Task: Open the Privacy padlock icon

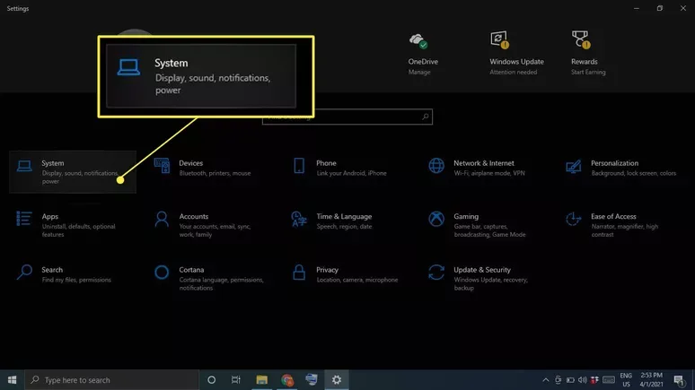Action: click(299, 273)
